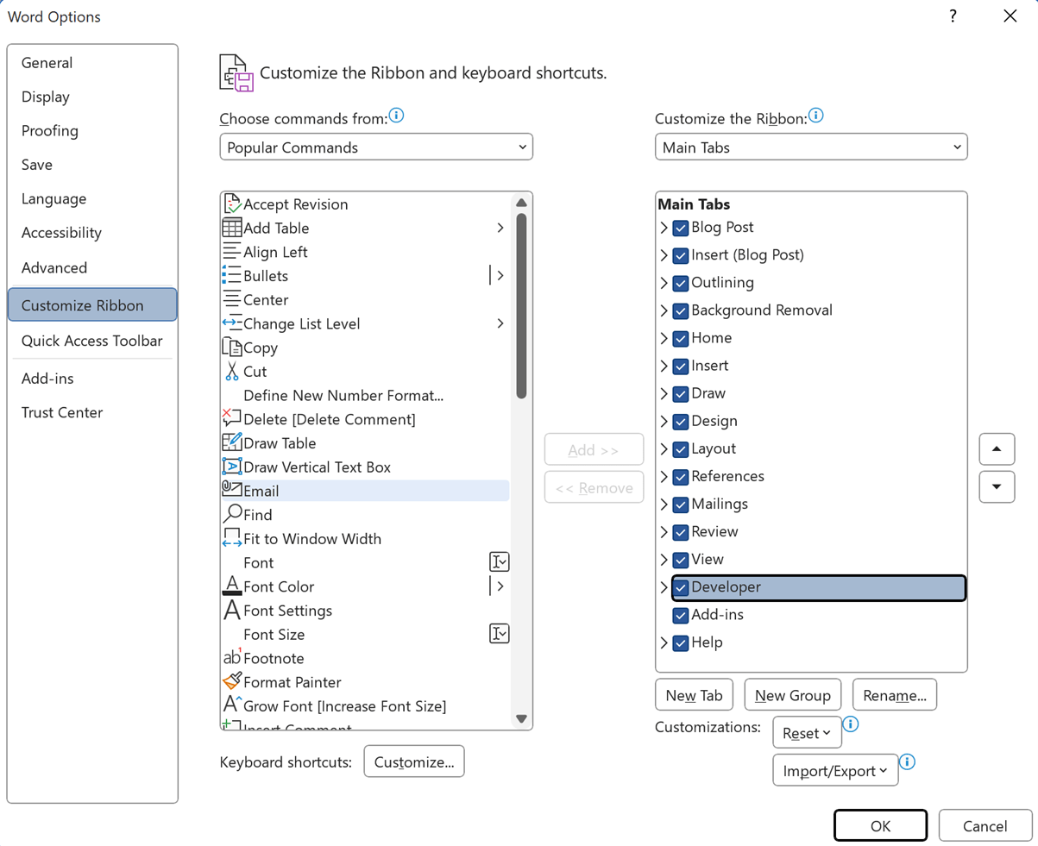Click the Align Left icon
The height and width of the screenshot is (846, 1038).
tap(231, 252)
